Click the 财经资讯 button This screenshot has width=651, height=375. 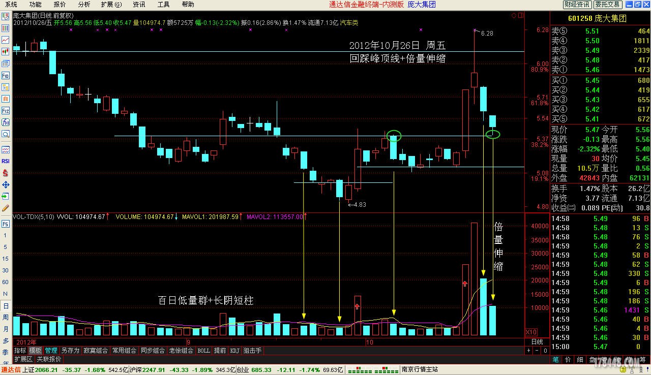tap(577, 5)
